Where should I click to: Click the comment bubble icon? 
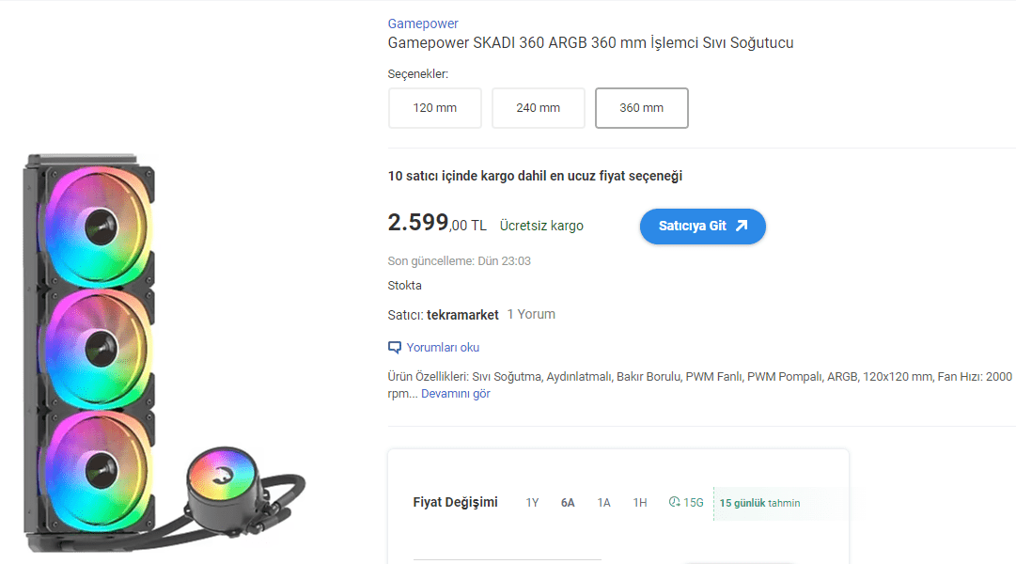point(394,348)
